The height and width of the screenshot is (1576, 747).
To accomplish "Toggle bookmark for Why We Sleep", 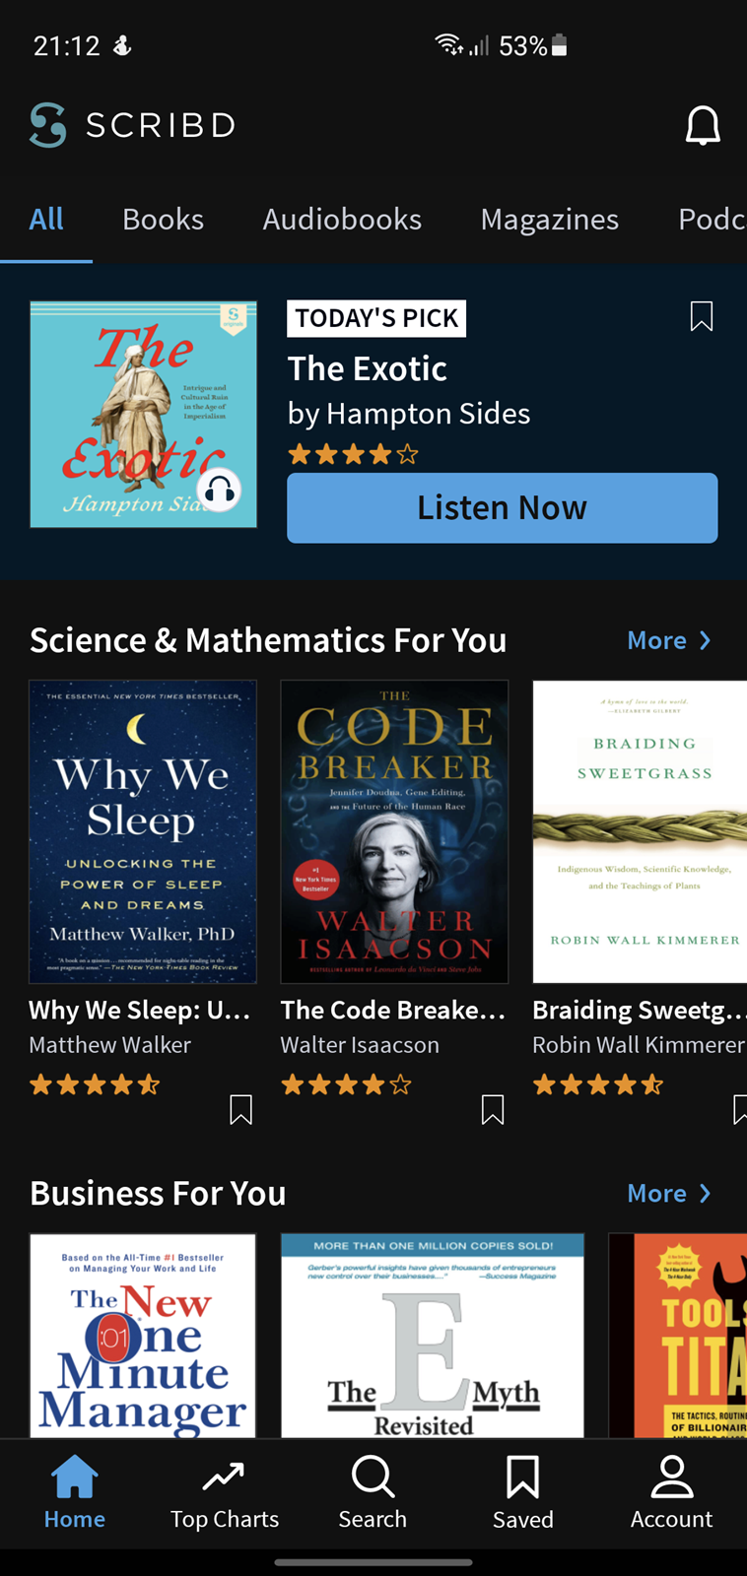I will tap(240, 1110).
